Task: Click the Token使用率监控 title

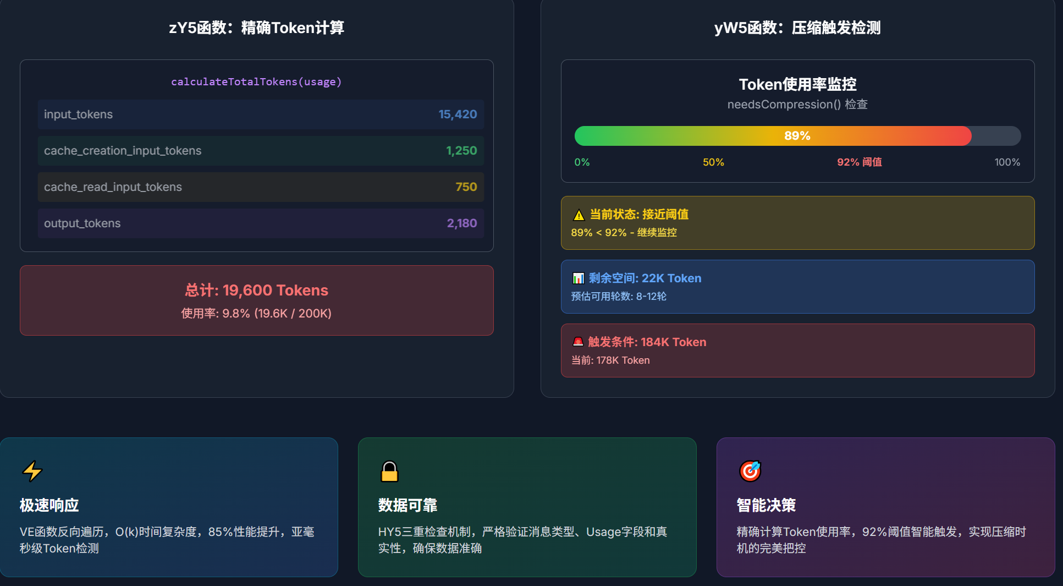Action: click(797, 84)
